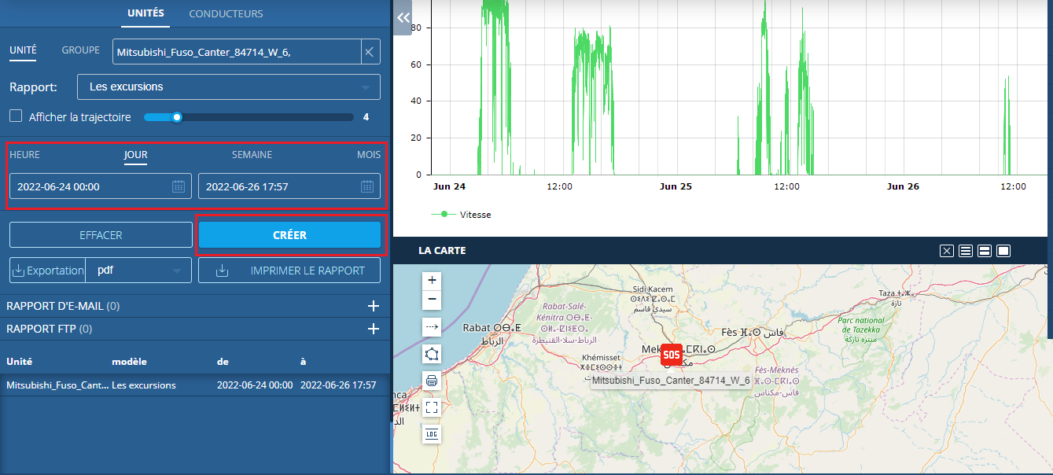Image resolution: width=1053 pixels, height=475 pixels.
Task: Open the map LOG button
Action: (x=432, y=434)
